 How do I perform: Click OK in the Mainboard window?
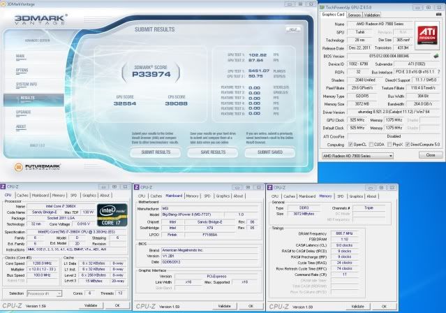[251, 306]
